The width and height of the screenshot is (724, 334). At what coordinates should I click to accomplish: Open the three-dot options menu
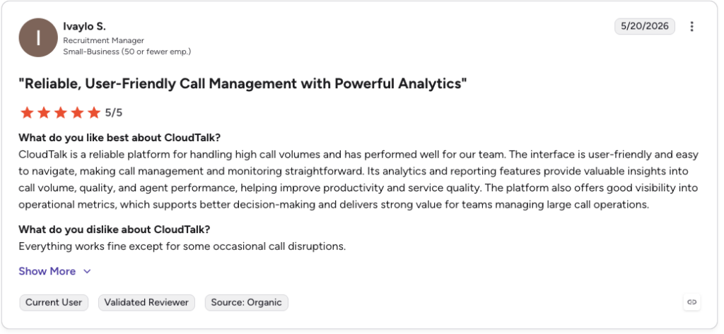tap(691, 27)
